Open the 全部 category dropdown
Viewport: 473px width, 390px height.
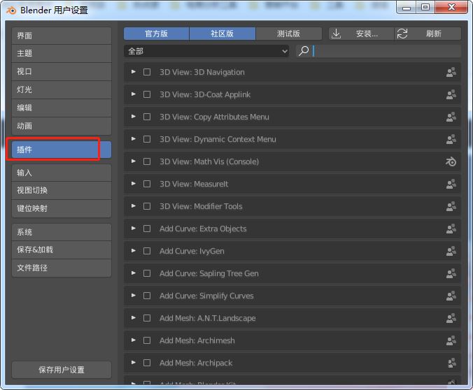tap(206, 51)
